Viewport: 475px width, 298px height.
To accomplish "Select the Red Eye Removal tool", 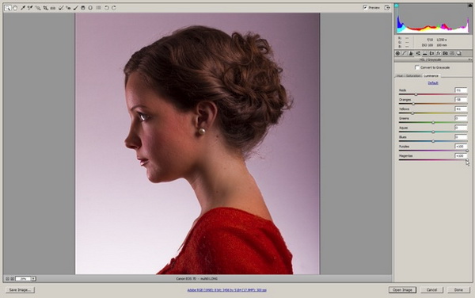I will pos(68,8).
